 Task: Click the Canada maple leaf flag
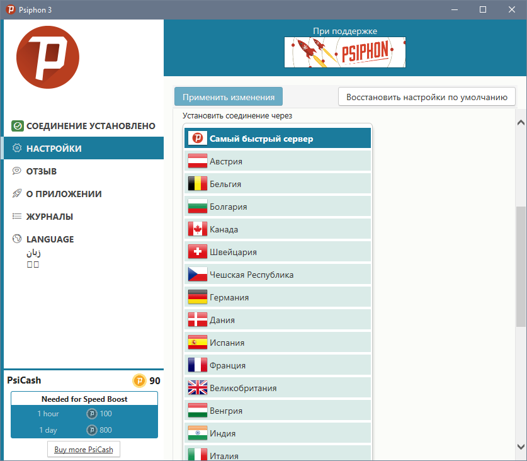[198, 229]
